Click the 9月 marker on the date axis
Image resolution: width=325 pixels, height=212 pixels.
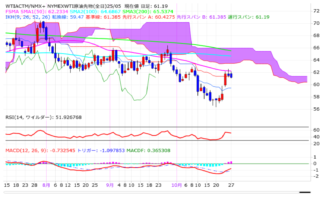(110, 185)
